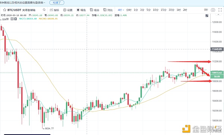Expand the 4时 interval dropdown
The width and height of the screenshot is (224, 135).
[121, 10]
